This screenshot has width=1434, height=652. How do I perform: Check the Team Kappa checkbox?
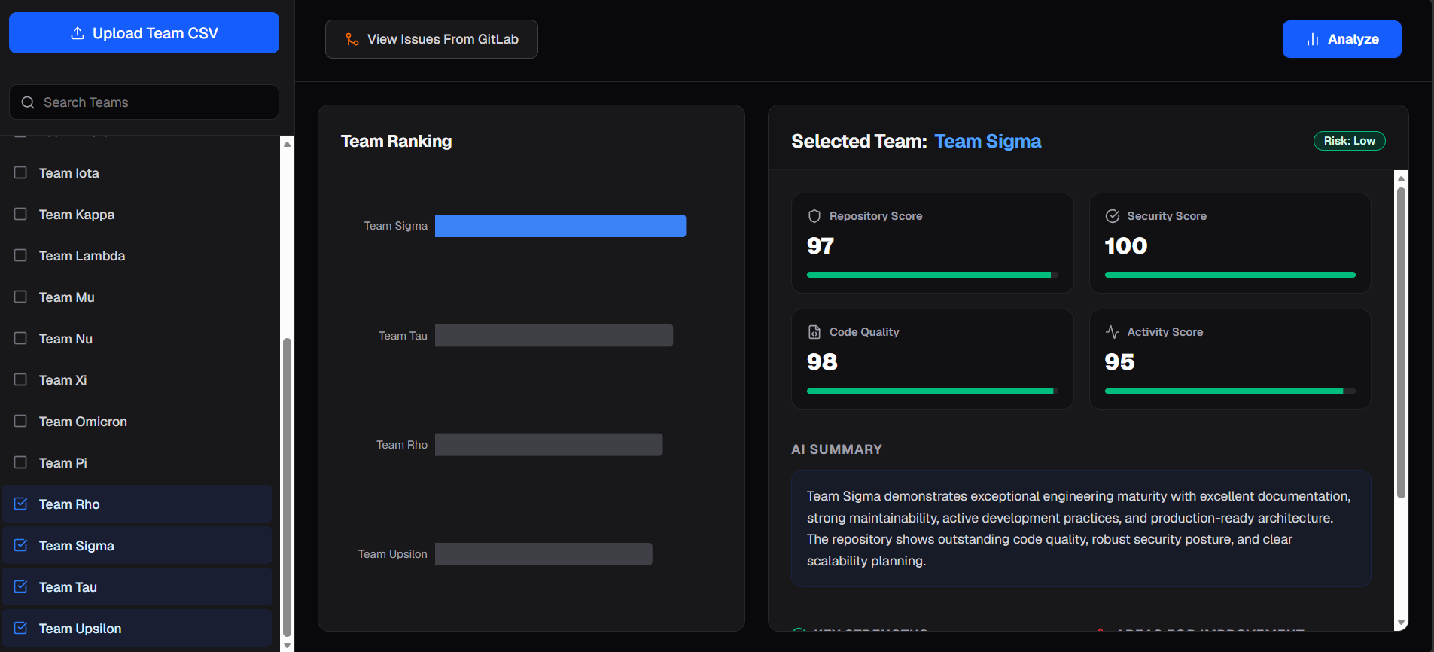coord(20,214)
